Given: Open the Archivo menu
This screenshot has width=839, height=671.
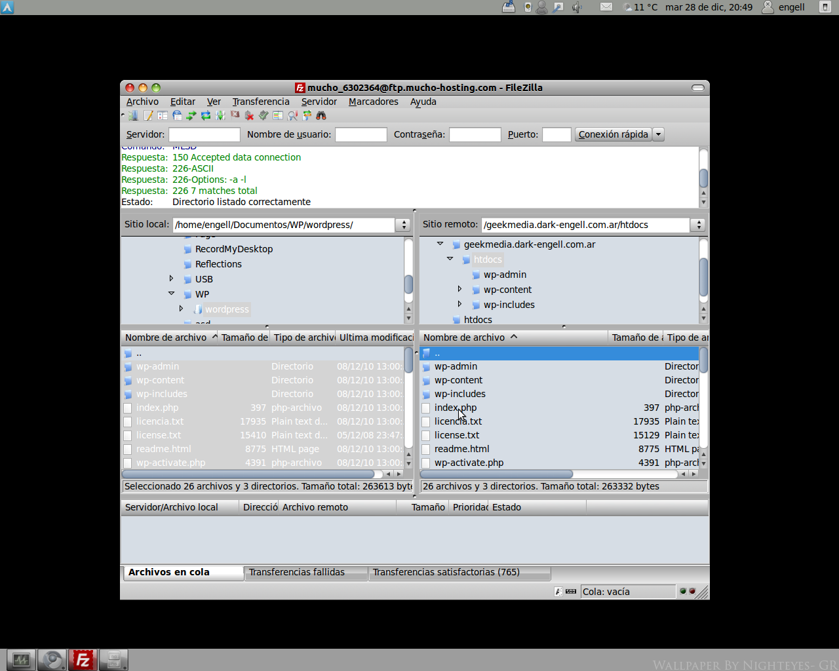Looking at the screenshot, I should pos(142,102).
